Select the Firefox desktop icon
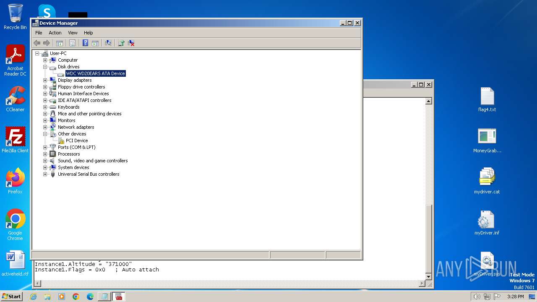The width and height of the screenshot is (537, 302). (x=15, y=181)
